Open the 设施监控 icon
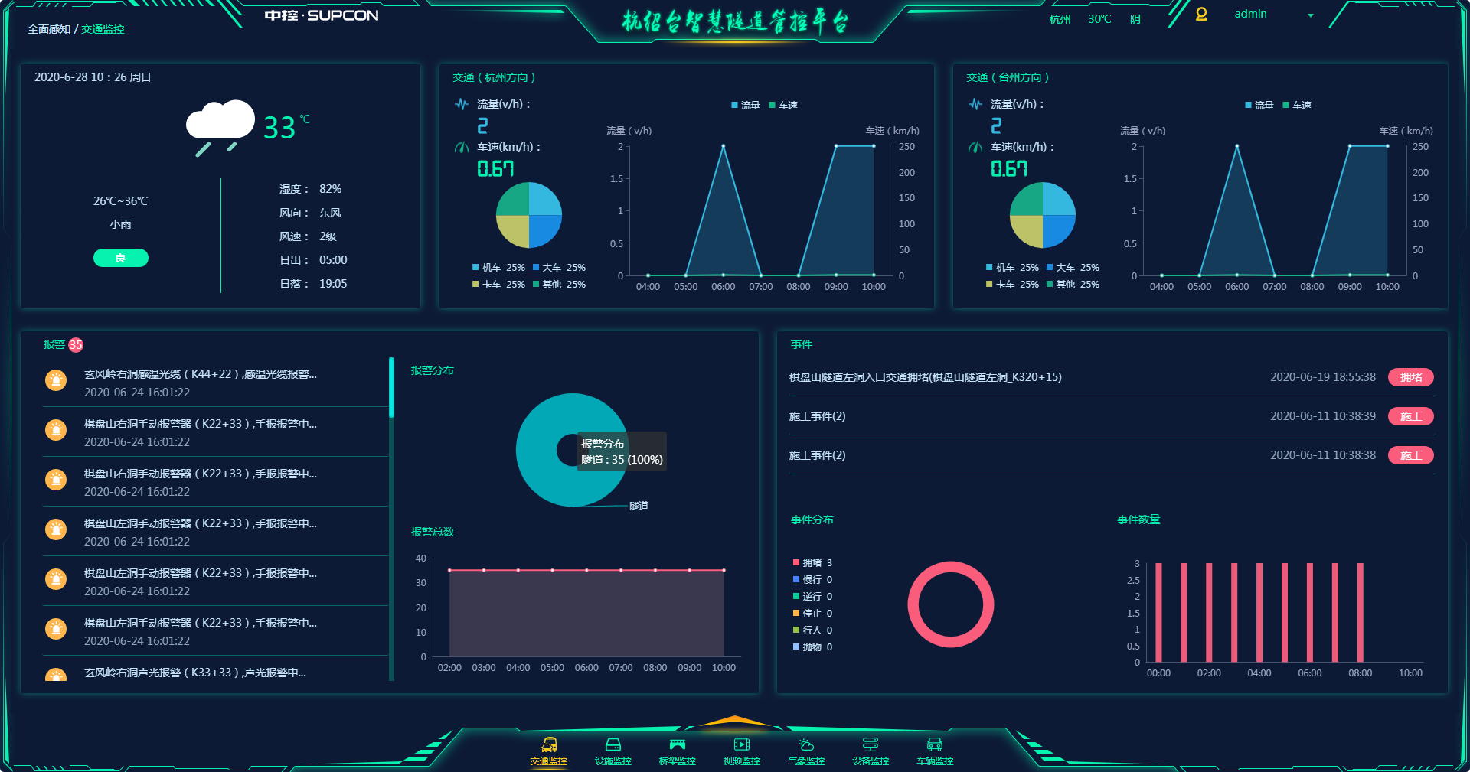This screenshot has width=1470, height=772. click(x=613, y=744)
